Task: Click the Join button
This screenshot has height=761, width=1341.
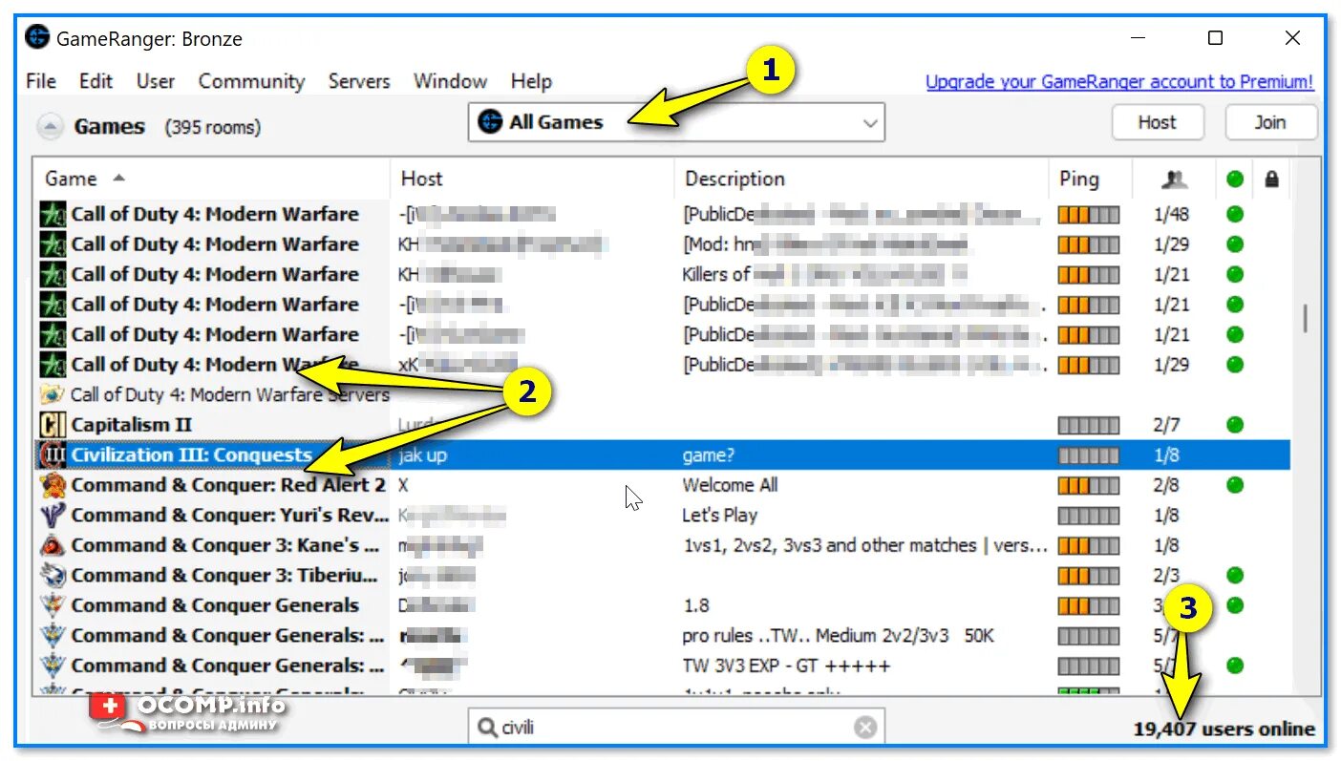Action: tap(1270, 122)
